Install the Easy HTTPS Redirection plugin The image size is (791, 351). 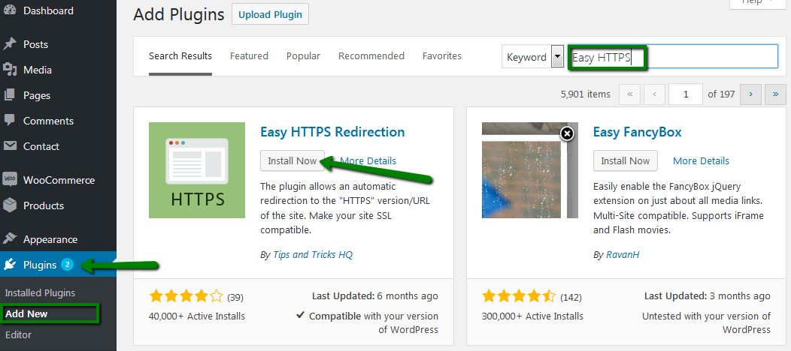coord(292,161)
